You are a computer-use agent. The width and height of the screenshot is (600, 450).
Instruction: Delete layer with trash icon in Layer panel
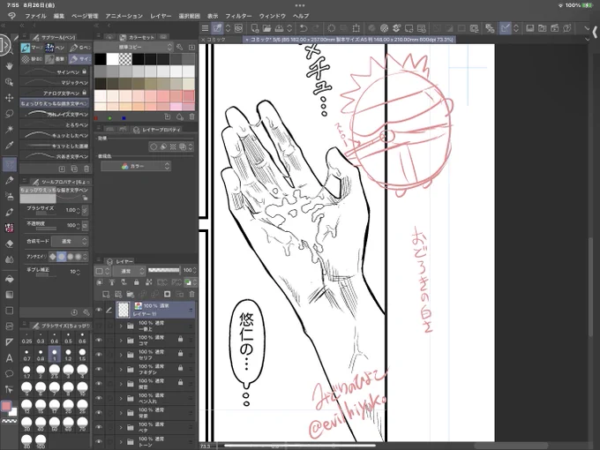pos(192,294)
